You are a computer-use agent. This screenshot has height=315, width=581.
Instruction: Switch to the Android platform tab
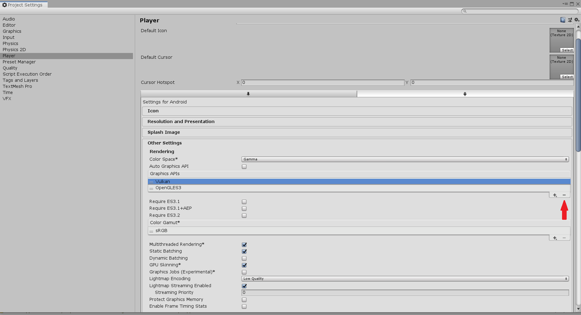[465, 94]
